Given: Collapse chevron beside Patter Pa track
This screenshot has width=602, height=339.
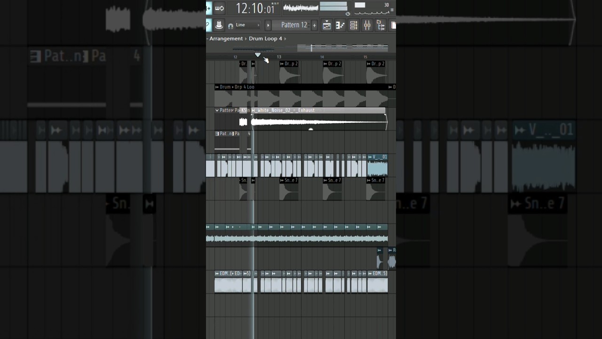Looking at the screenshot, I should click(217, 110).
